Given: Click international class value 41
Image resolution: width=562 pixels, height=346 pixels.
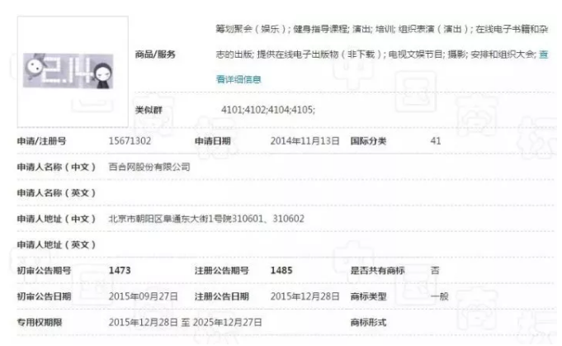Looking at the screenshot, I should (436, 141).
